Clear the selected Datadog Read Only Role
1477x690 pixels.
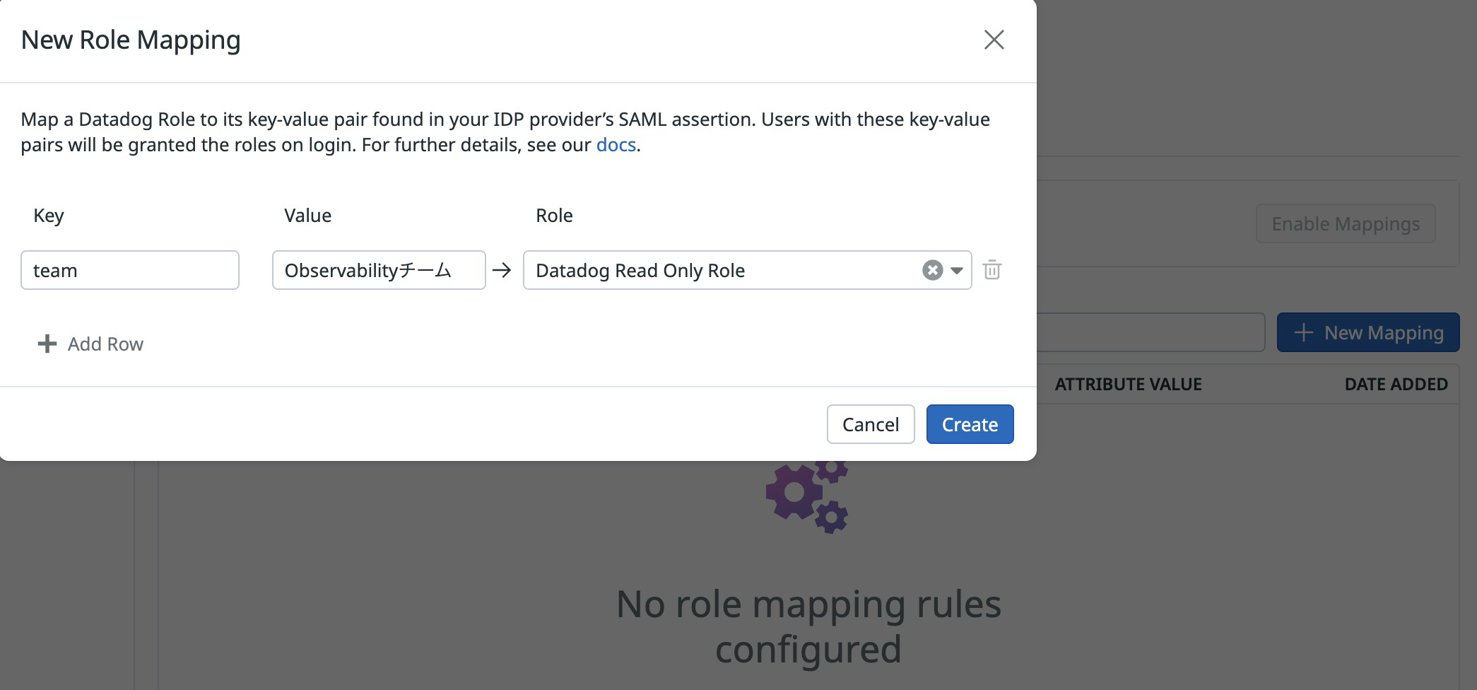click(932, 269)
